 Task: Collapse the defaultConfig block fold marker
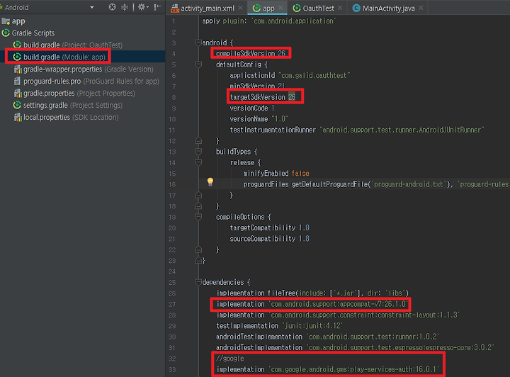198,64
